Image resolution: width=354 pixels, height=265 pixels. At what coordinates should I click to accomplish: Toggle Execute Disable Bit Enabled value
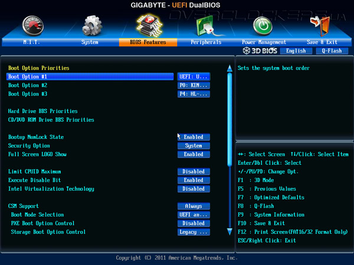pos(194,180)
